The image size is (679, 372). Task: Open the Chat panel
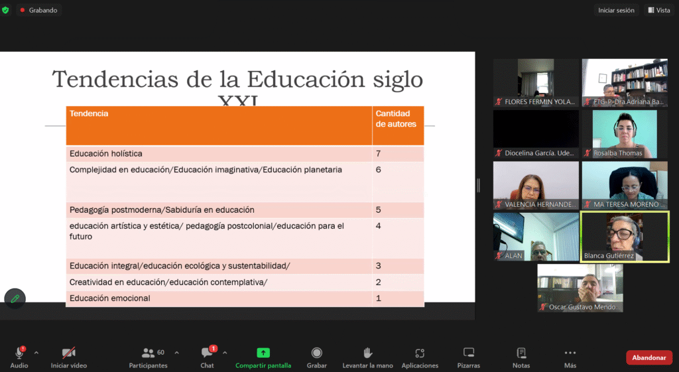(x=207, y=353)
